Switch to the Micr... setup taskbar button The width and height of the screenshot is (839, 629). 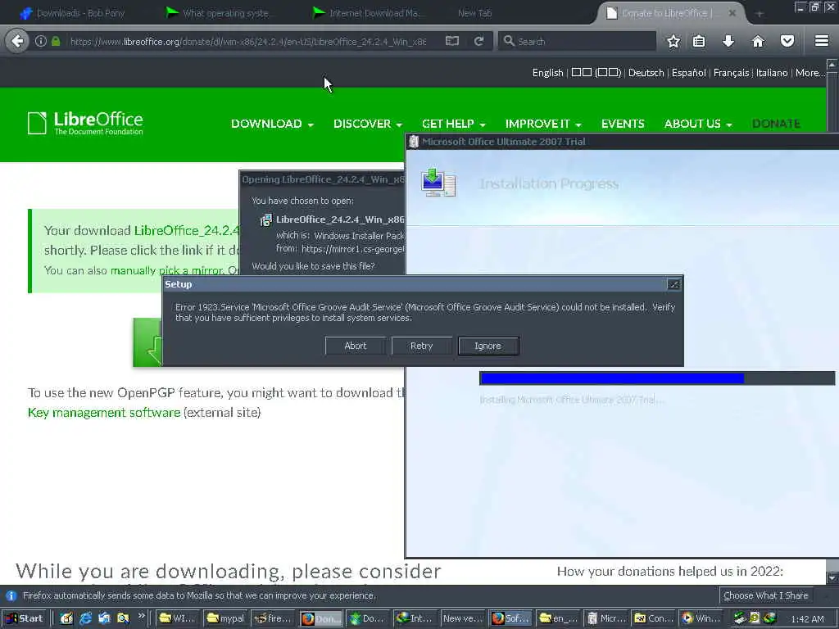point(605,618)
